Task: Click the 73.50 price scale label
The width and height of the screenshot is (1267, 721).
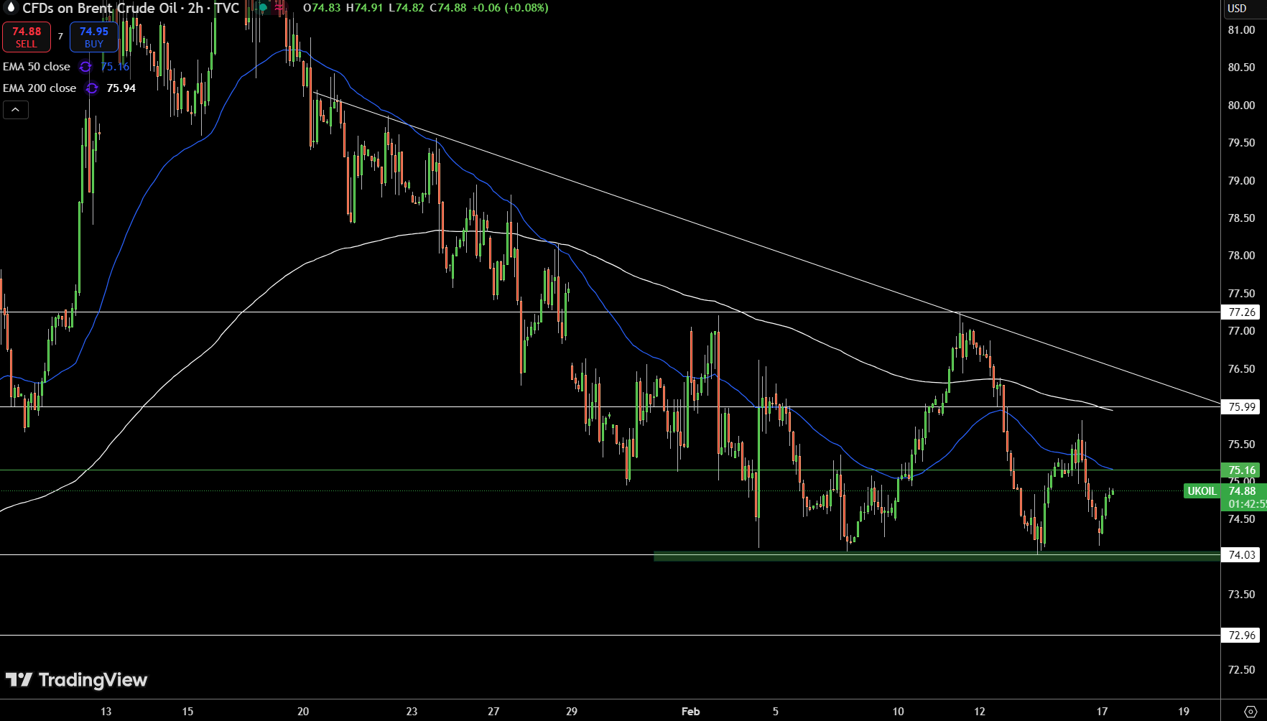Action: coord(1241,595)
